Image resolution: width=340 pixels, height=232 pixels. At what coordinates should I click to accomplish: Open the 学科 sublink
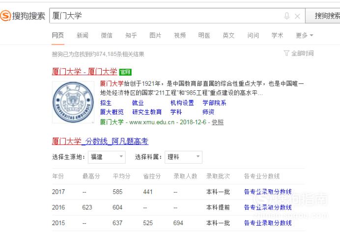point(176,112)
